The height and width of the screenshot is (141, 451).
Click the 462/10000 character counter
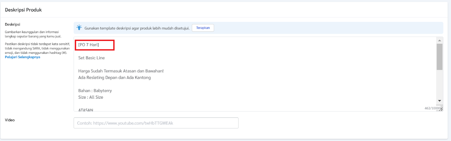click(432, 108)
